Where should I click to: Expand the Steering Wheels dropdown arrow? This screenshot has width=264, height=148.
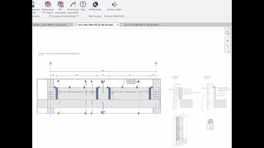pyautogui.click(x=227, y=36)
